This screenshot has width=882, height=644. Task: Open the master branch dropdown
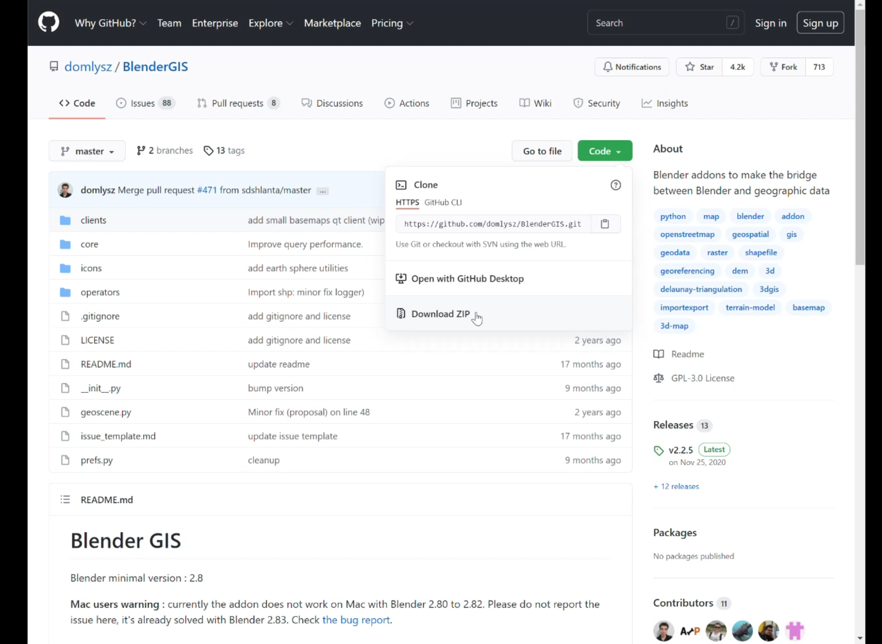point(87,151)
